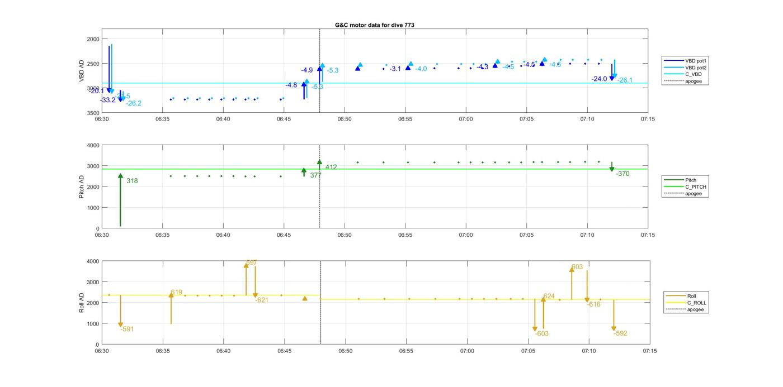
Task: Click the '06:50' time tick under VBD plot
Action: 345,119
